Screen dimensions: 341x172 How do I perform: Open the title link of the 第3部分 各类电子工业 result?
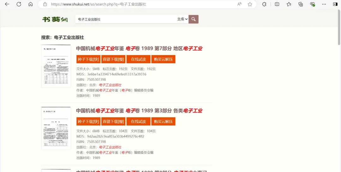(x=139, y=111)
